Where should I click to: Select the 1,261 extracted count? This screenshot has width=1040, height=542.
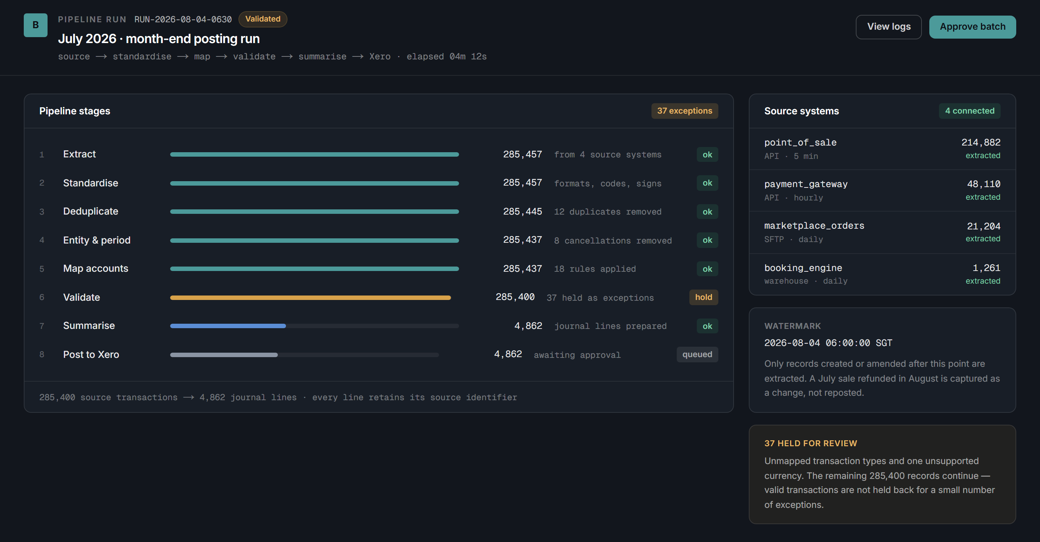pyautogui.click(x=986, y=268)
